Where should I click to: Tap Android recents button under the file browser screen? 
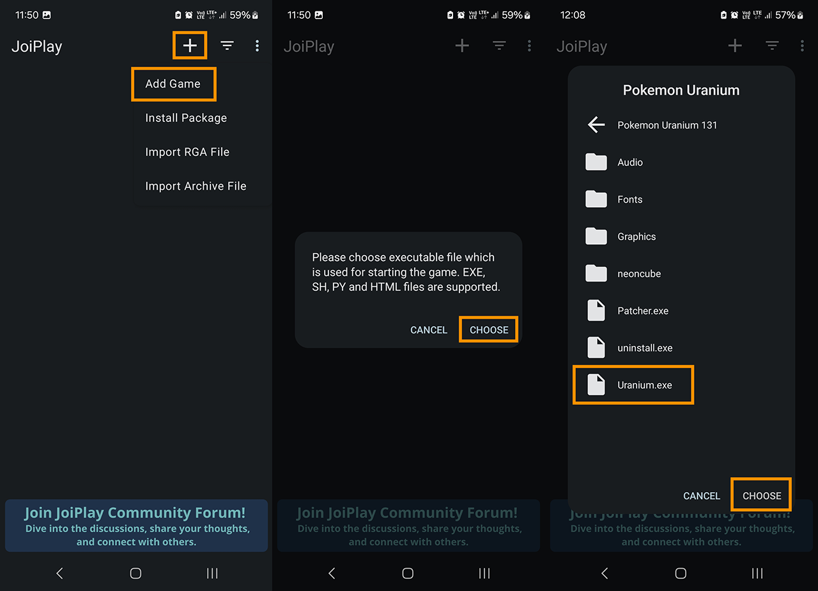click(757, 573)
